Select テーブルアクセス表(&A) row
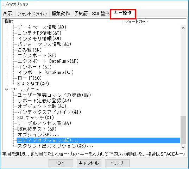This screenshot has width=189, height=169. coord(44,123)
